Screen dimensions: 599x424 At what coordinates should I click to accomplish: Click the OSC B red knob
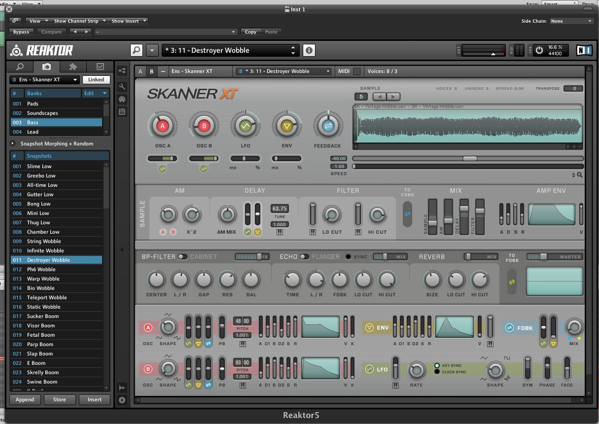click(x=204, y=126)
